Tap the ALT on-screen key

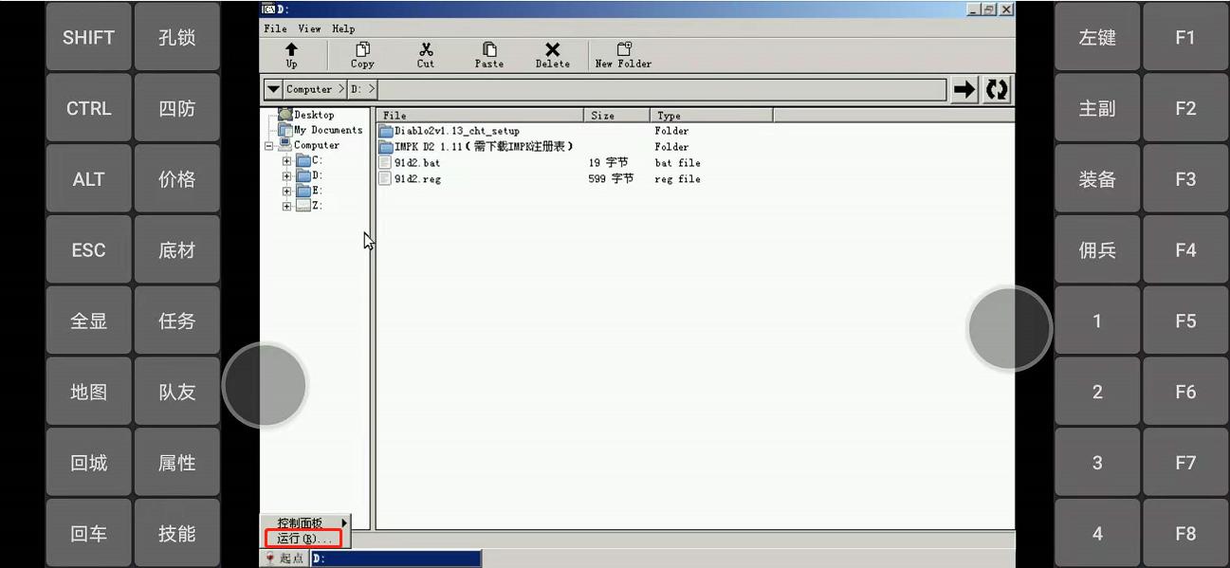pos(88,179)
